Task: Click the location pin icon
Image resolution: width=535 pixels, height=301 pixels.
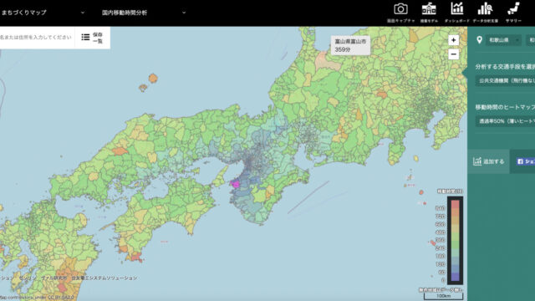Action: pyautogui.click(x=479, y=40)
